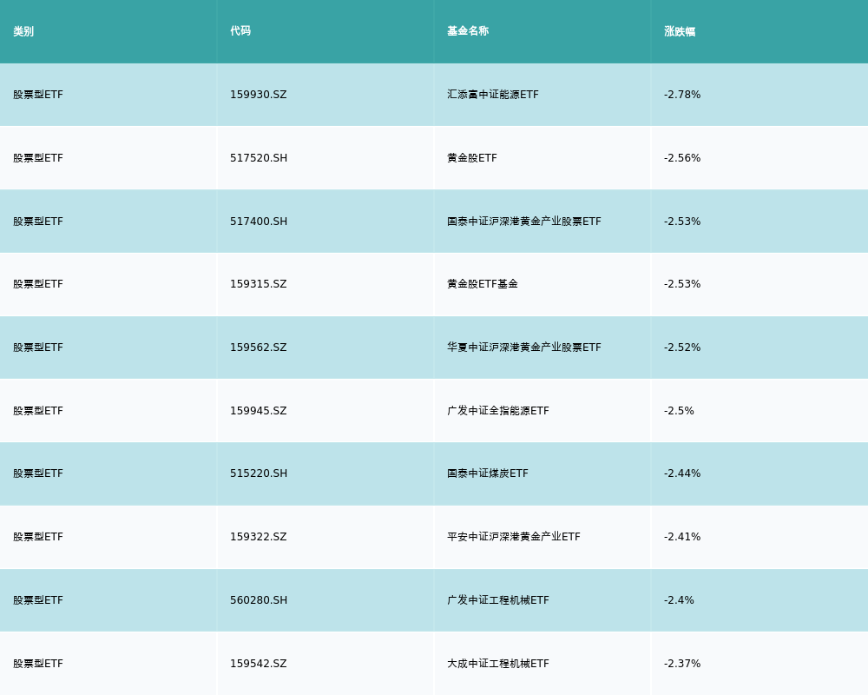Click 股票型ETF in the 159315.SZ row
868x695 pixels.
[38, 284]
